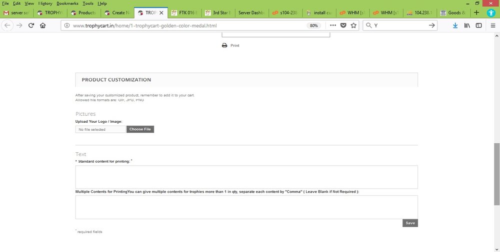The height and width of the screenshot is (252, 500).
Task: Click the accessibility icon beside new tab
Action: (491, 13)
